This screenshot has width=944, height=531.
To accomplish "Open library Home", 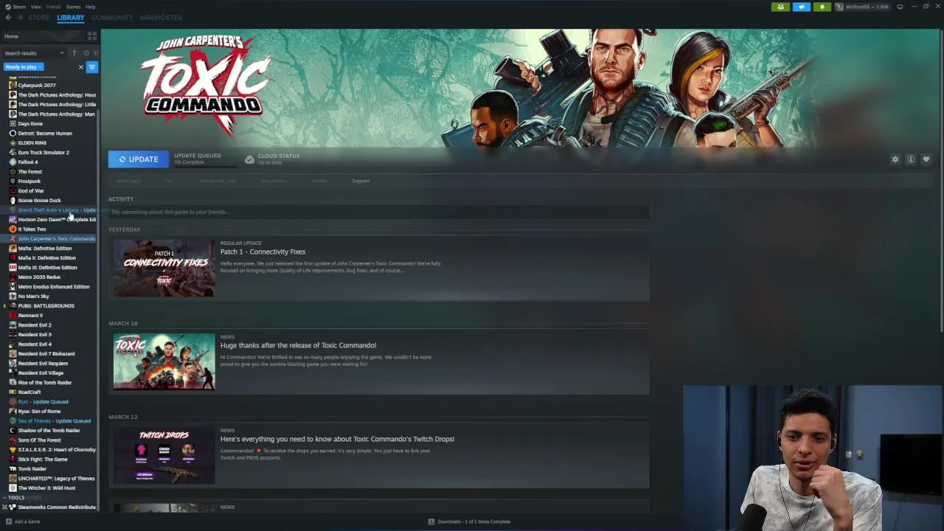I will (43, 36).
